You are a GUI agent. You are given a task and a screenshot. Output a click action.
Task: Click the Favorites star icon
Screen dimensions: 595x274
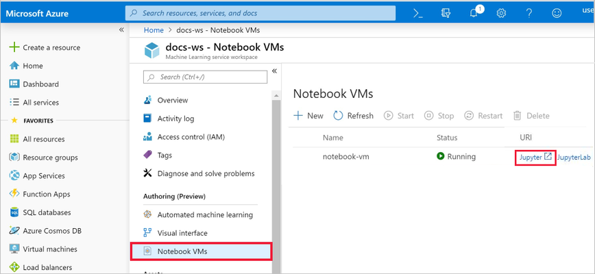coord(14,121)
